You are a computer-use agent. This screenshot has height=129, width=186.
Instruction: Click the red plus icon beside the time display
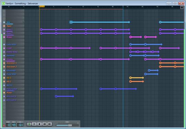click(4, 126)
